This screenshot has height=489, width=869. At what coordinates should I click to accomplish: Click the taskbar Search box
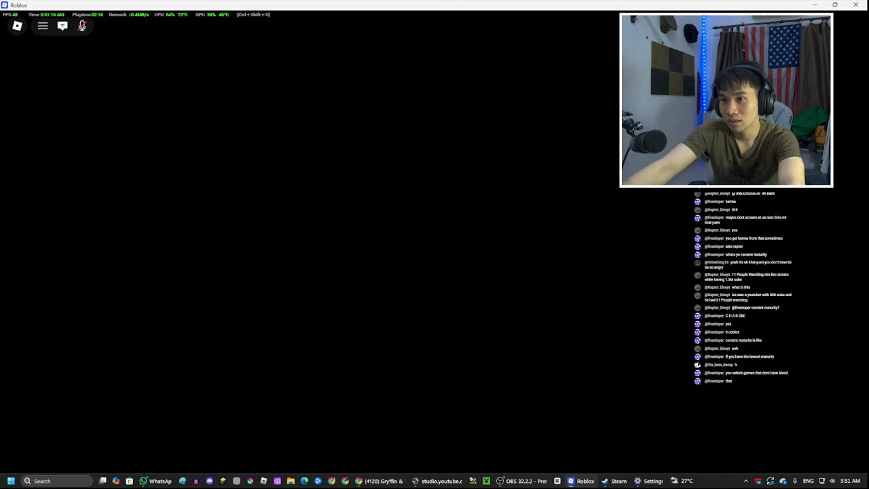tap(56, 481)
